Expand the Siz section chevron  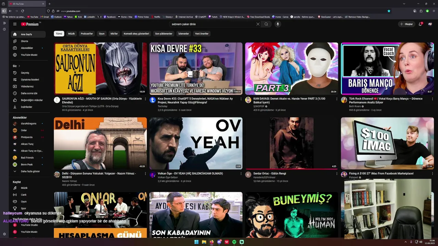(x=19, y=66)
